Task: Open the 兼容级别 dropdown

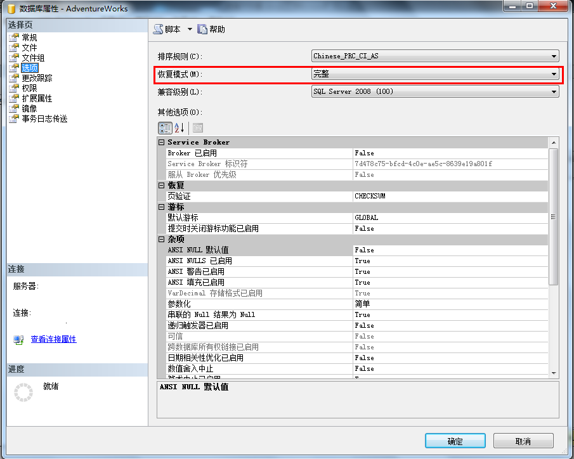Action: pos(553,91)
